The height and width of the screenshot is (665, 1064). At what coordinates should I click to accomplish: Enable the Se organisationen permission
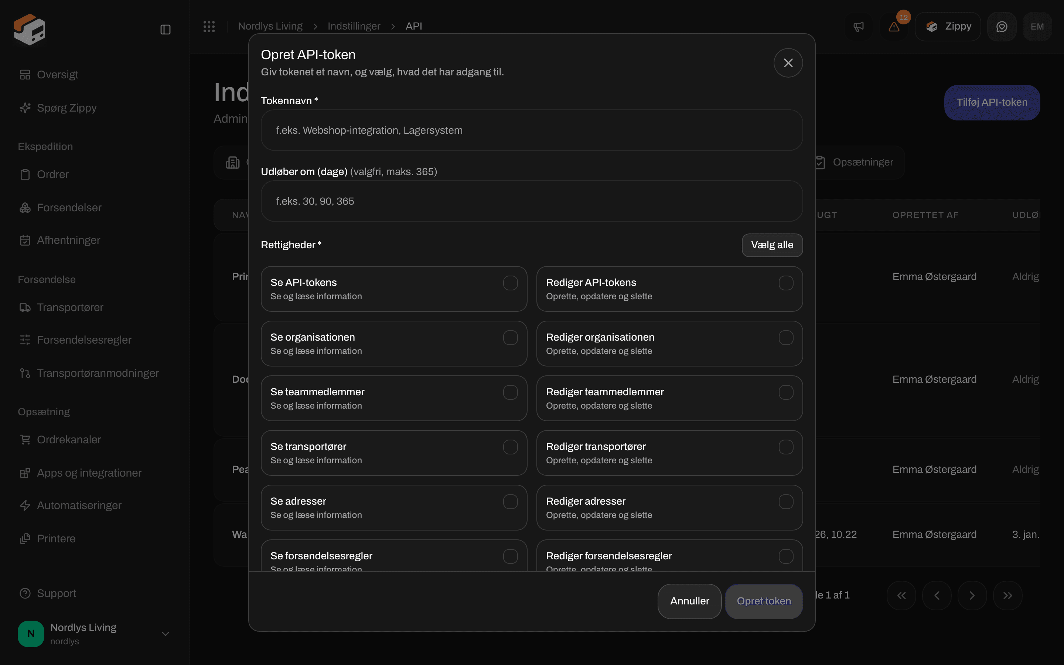tap(510, 338)
